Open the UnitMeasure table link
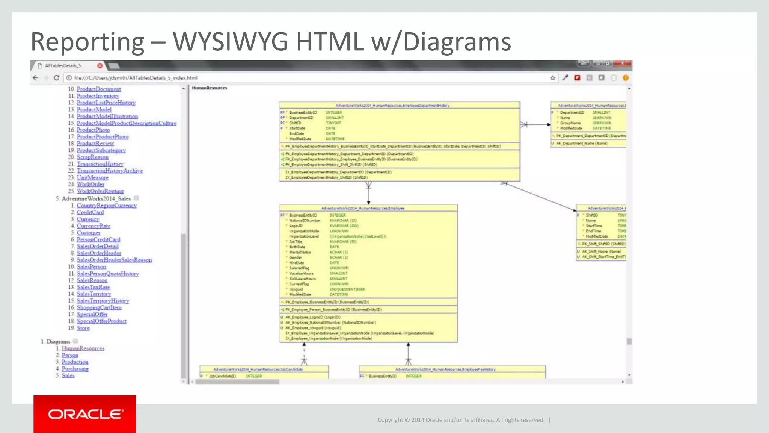 93,177
